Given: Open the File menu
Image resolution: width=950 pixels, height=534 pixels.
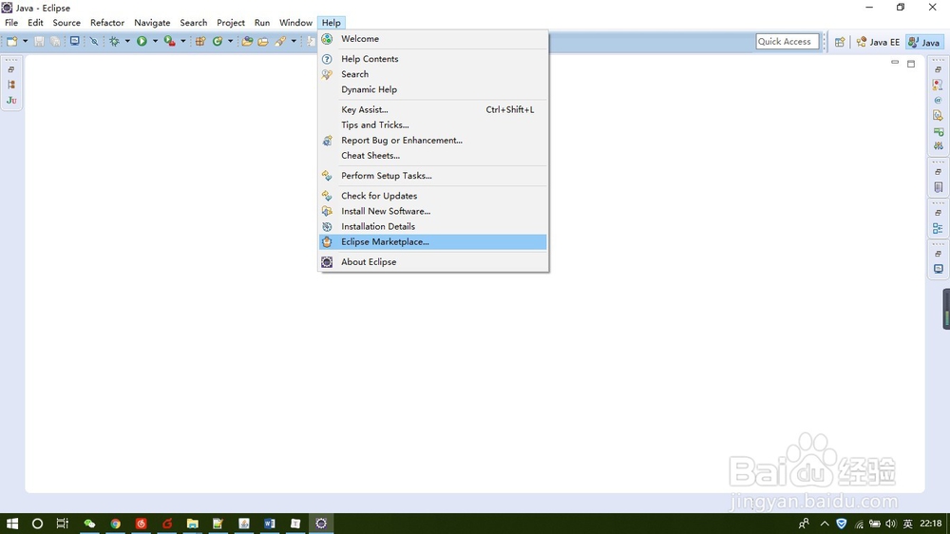Looking at the screenshot, I should (x=11, y=23).
